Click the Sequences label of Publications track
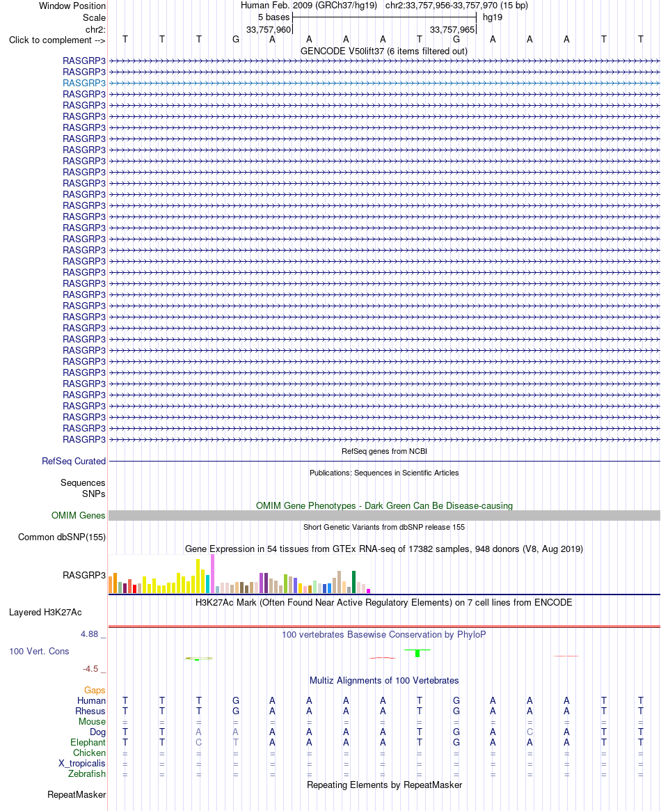Image resolution: width=661 pixels, height=811 pixels. click(x=83, y=482)
